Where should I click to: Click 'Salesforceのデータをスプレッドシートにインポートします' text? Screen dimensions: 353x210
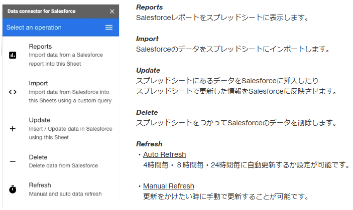pyautogui.click(x=233, y=49)
